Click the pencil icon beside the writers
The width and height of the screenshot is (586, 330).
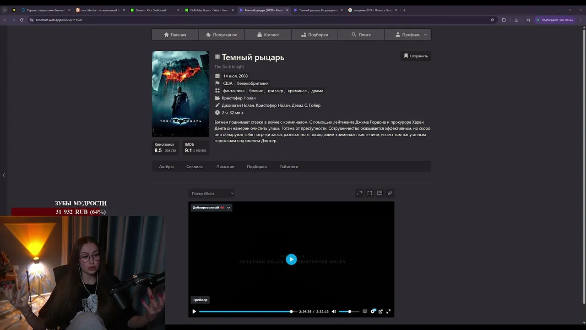click(217, 105)
